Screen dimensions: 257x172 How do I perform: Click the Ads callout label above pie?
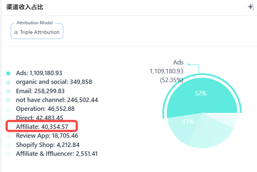(178, 63)
